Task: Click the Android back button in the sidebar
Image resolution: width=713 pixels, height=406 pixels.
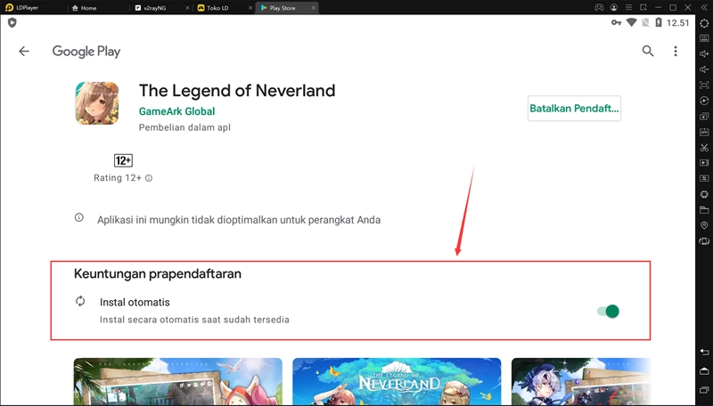Action: (704, 352)
